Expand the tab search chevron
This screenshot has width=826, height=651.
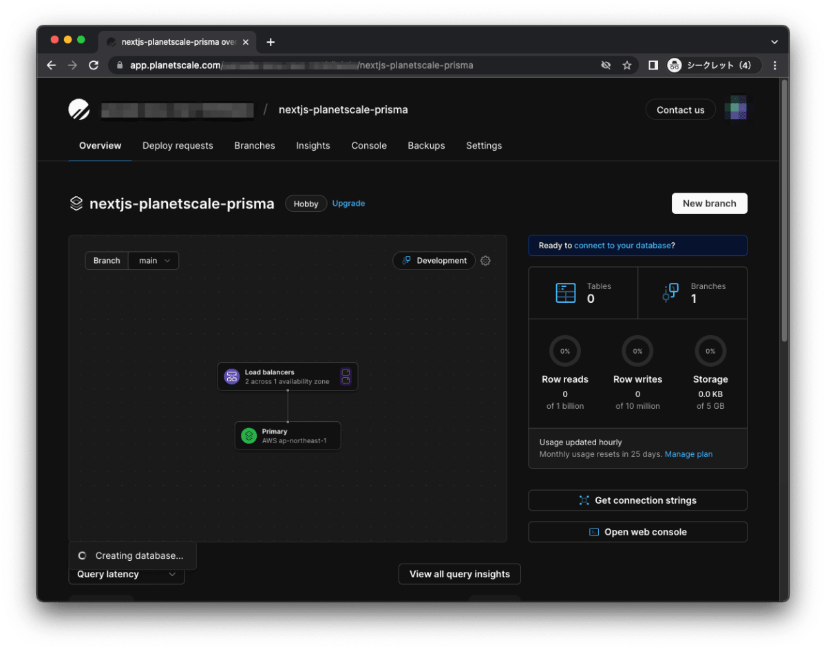775,42
